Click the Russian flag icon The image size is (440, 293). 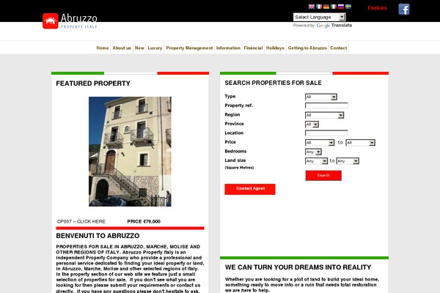point(341,7)
